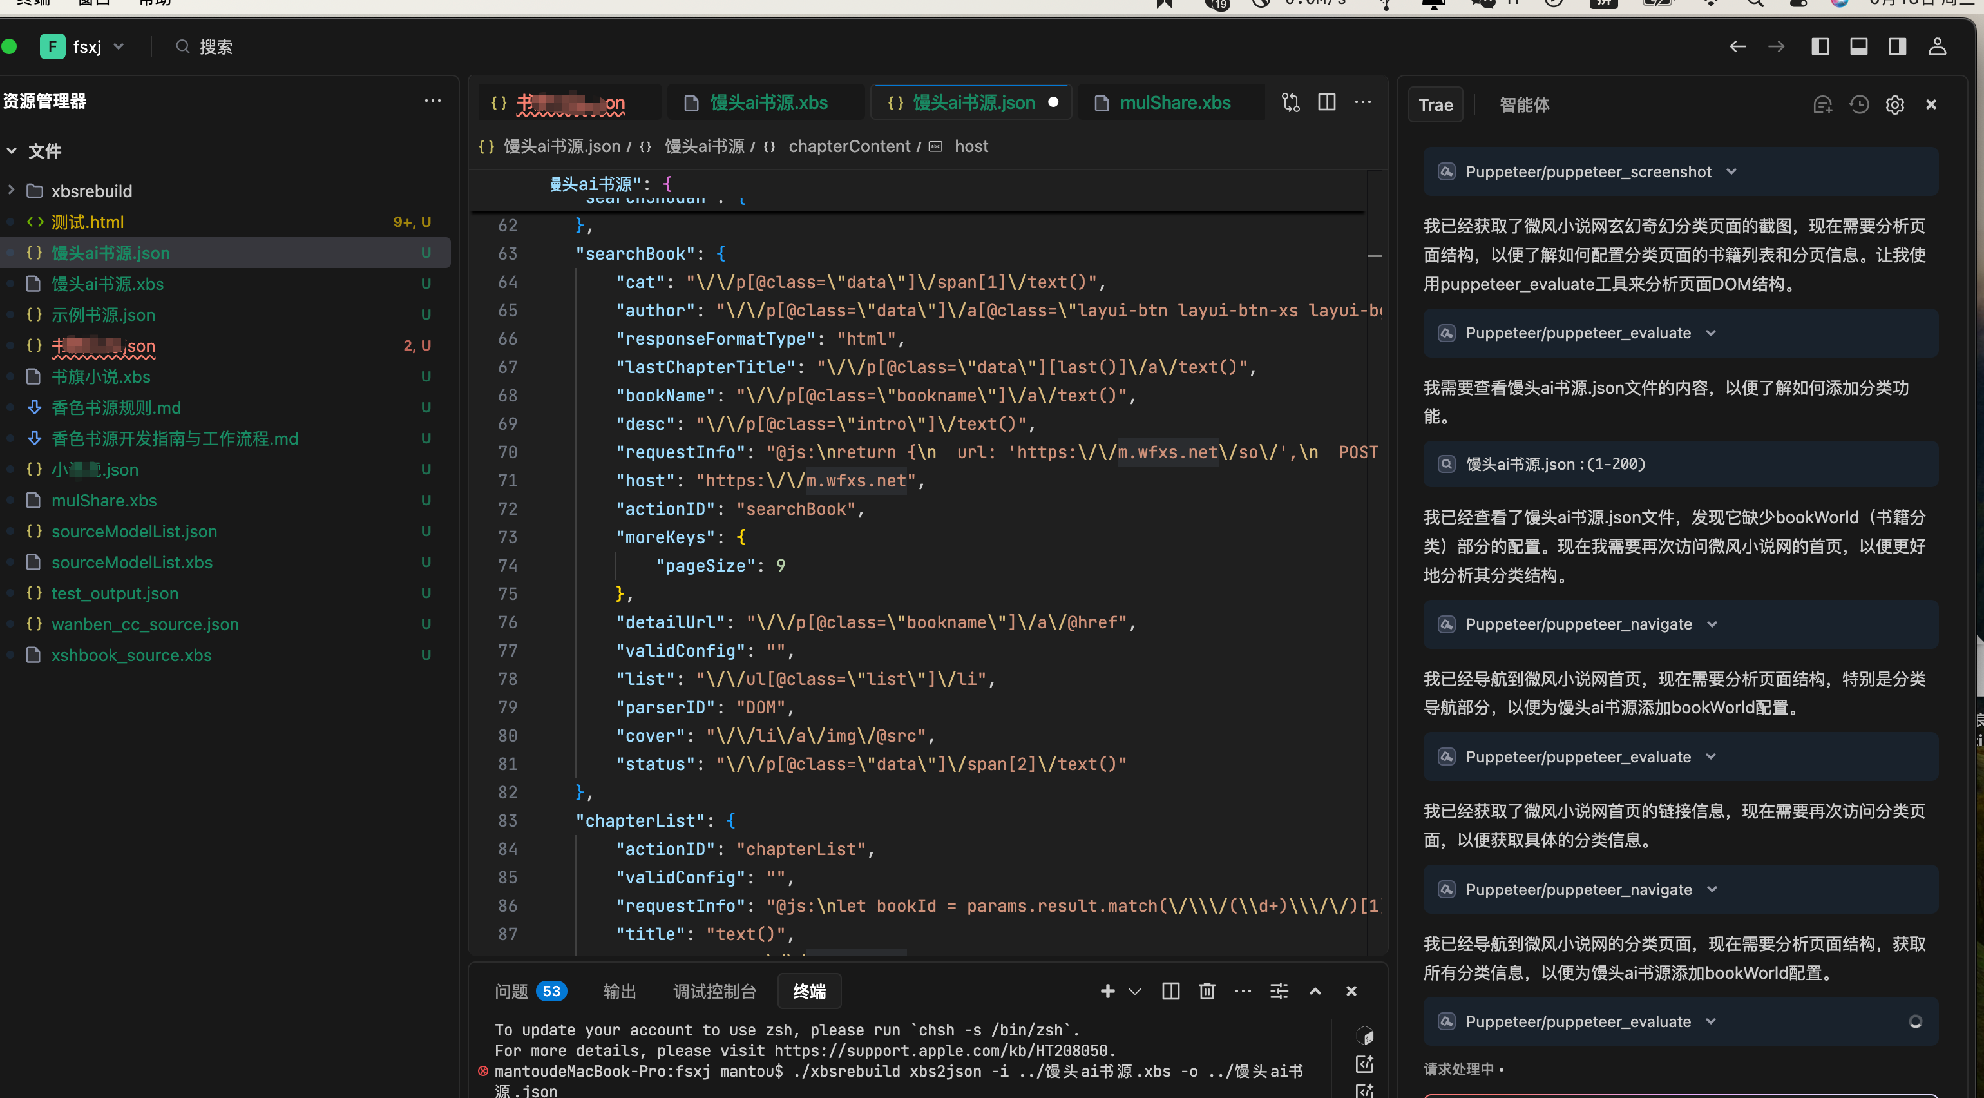Close the bottom terminal panel
This screenshot has height=1098, width=1984.
[1351, 991]
